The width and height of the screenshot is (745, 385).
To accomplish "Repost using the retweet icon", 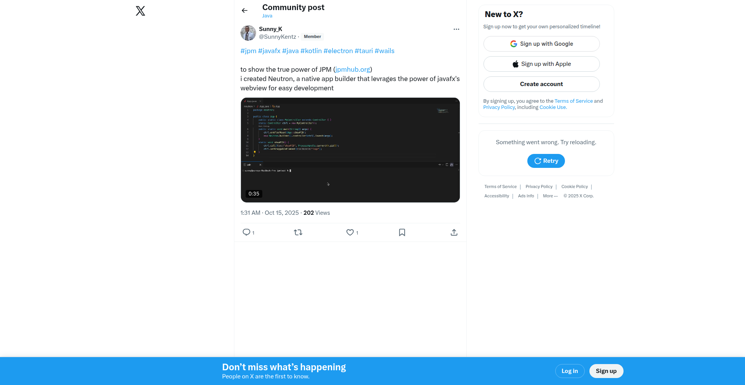I will tap(298, 232).
